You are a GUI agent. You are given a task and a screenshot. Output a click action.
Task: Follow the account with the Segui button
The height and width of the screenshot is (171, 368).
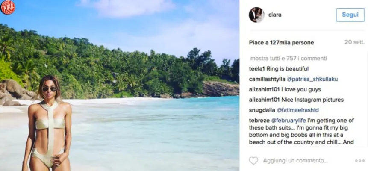click(x=350, y=15)
